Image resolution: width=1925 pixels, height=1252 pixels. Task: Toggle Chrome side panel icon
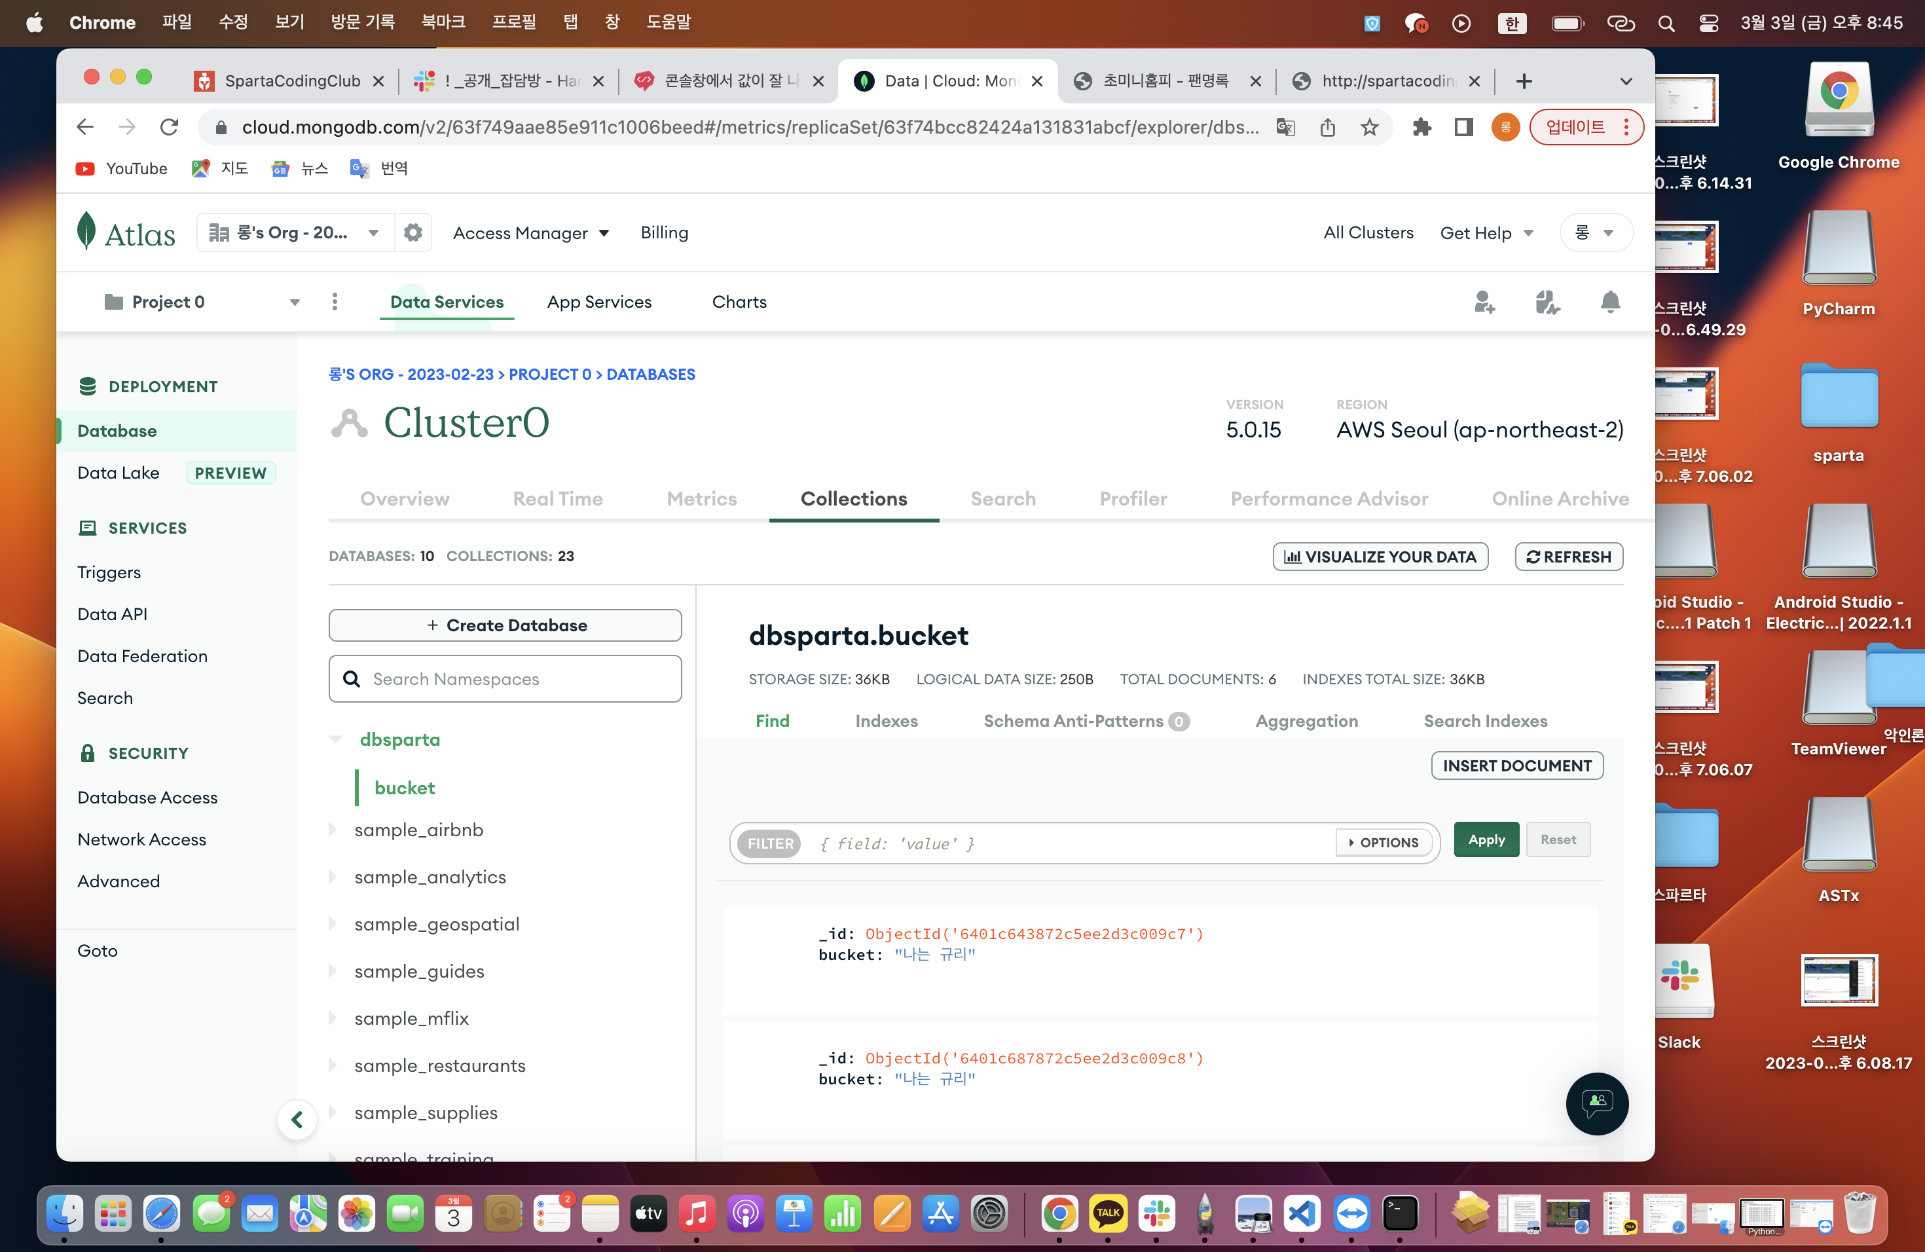coord(1463,127)
